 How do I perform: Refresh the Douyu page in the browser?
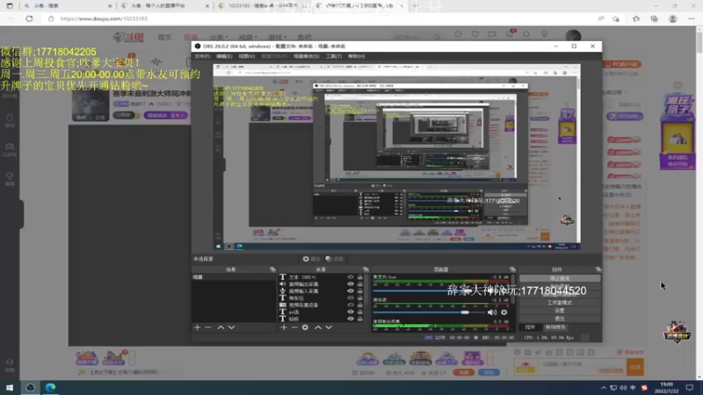click(x=29, y=18)
